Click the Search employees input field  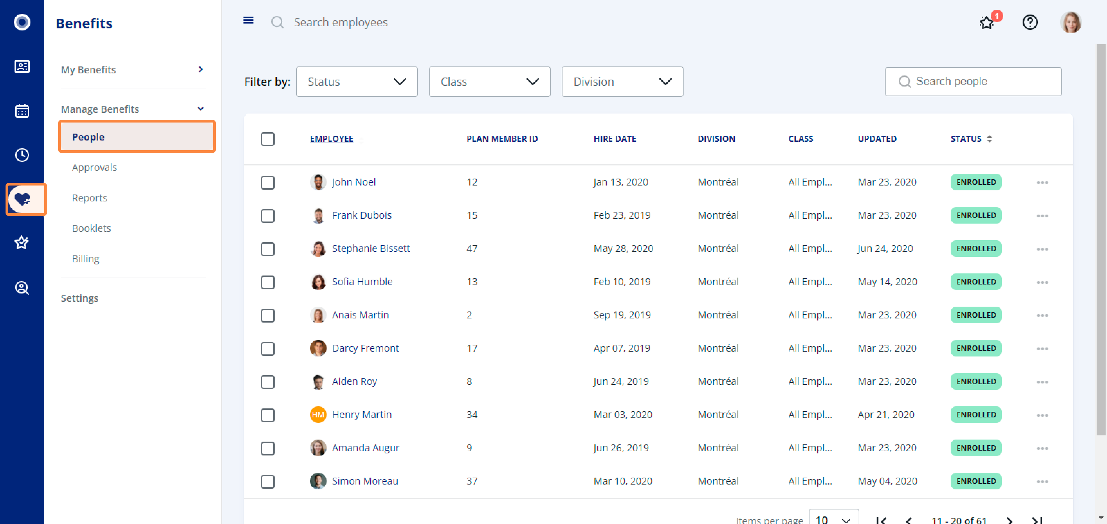[340, 22]
